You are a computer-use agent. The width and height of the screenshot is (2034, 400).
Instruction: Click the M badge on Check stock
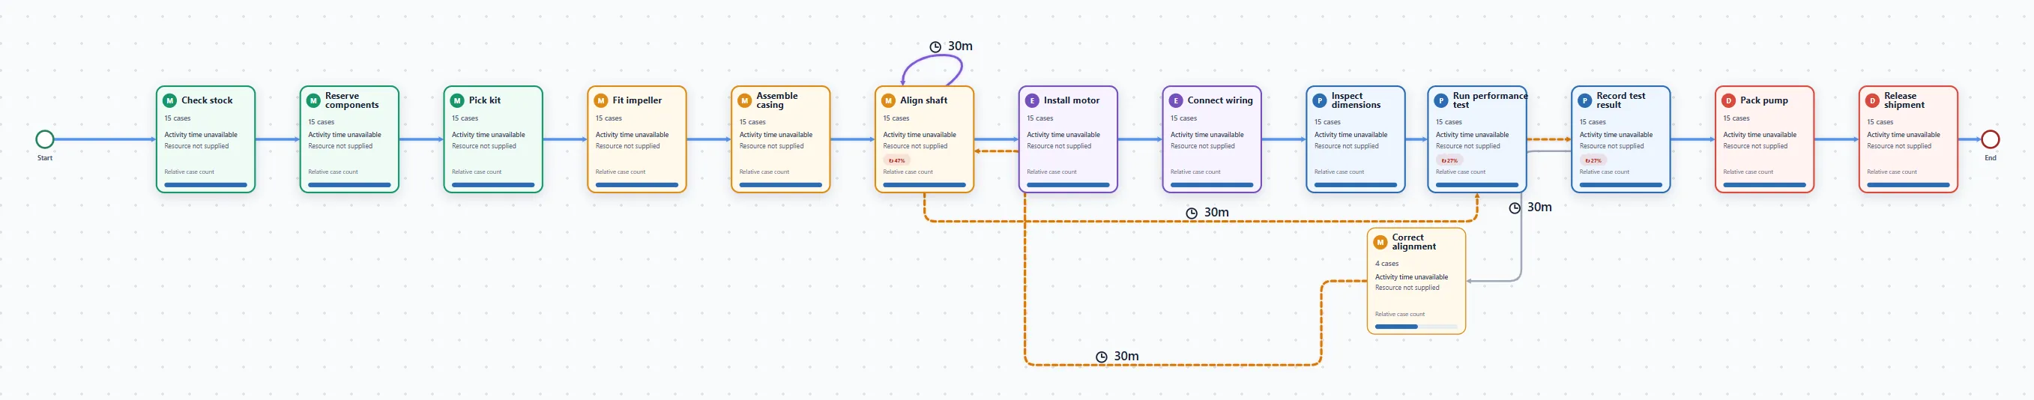(x=170, y=101)
